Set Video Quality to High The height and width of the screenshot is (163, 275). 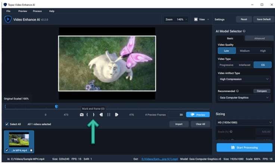(x=263, y=51)
